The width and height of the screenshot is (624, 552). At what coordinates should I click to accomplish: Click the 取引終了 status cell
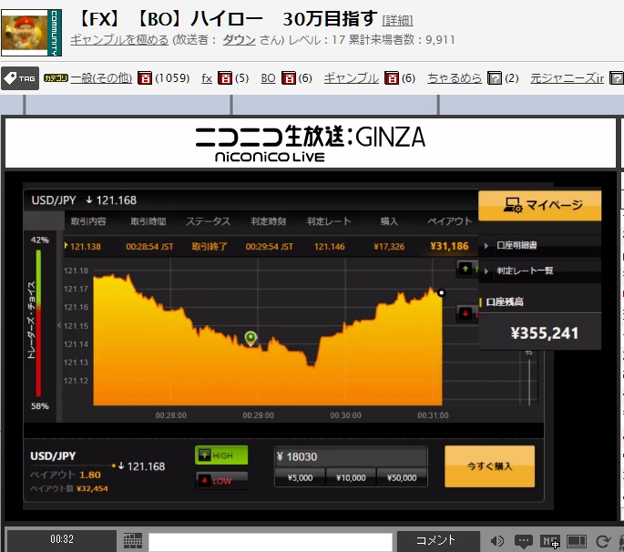click(210, 247)
